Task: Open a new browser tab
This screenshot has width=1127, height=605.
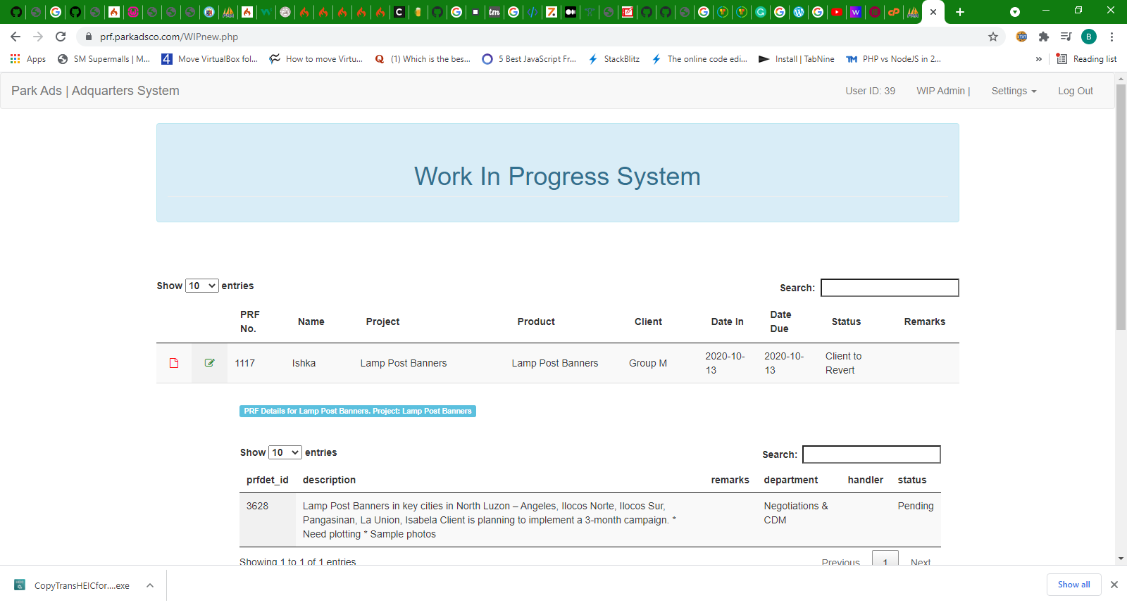Action: (x=960, y=12)
